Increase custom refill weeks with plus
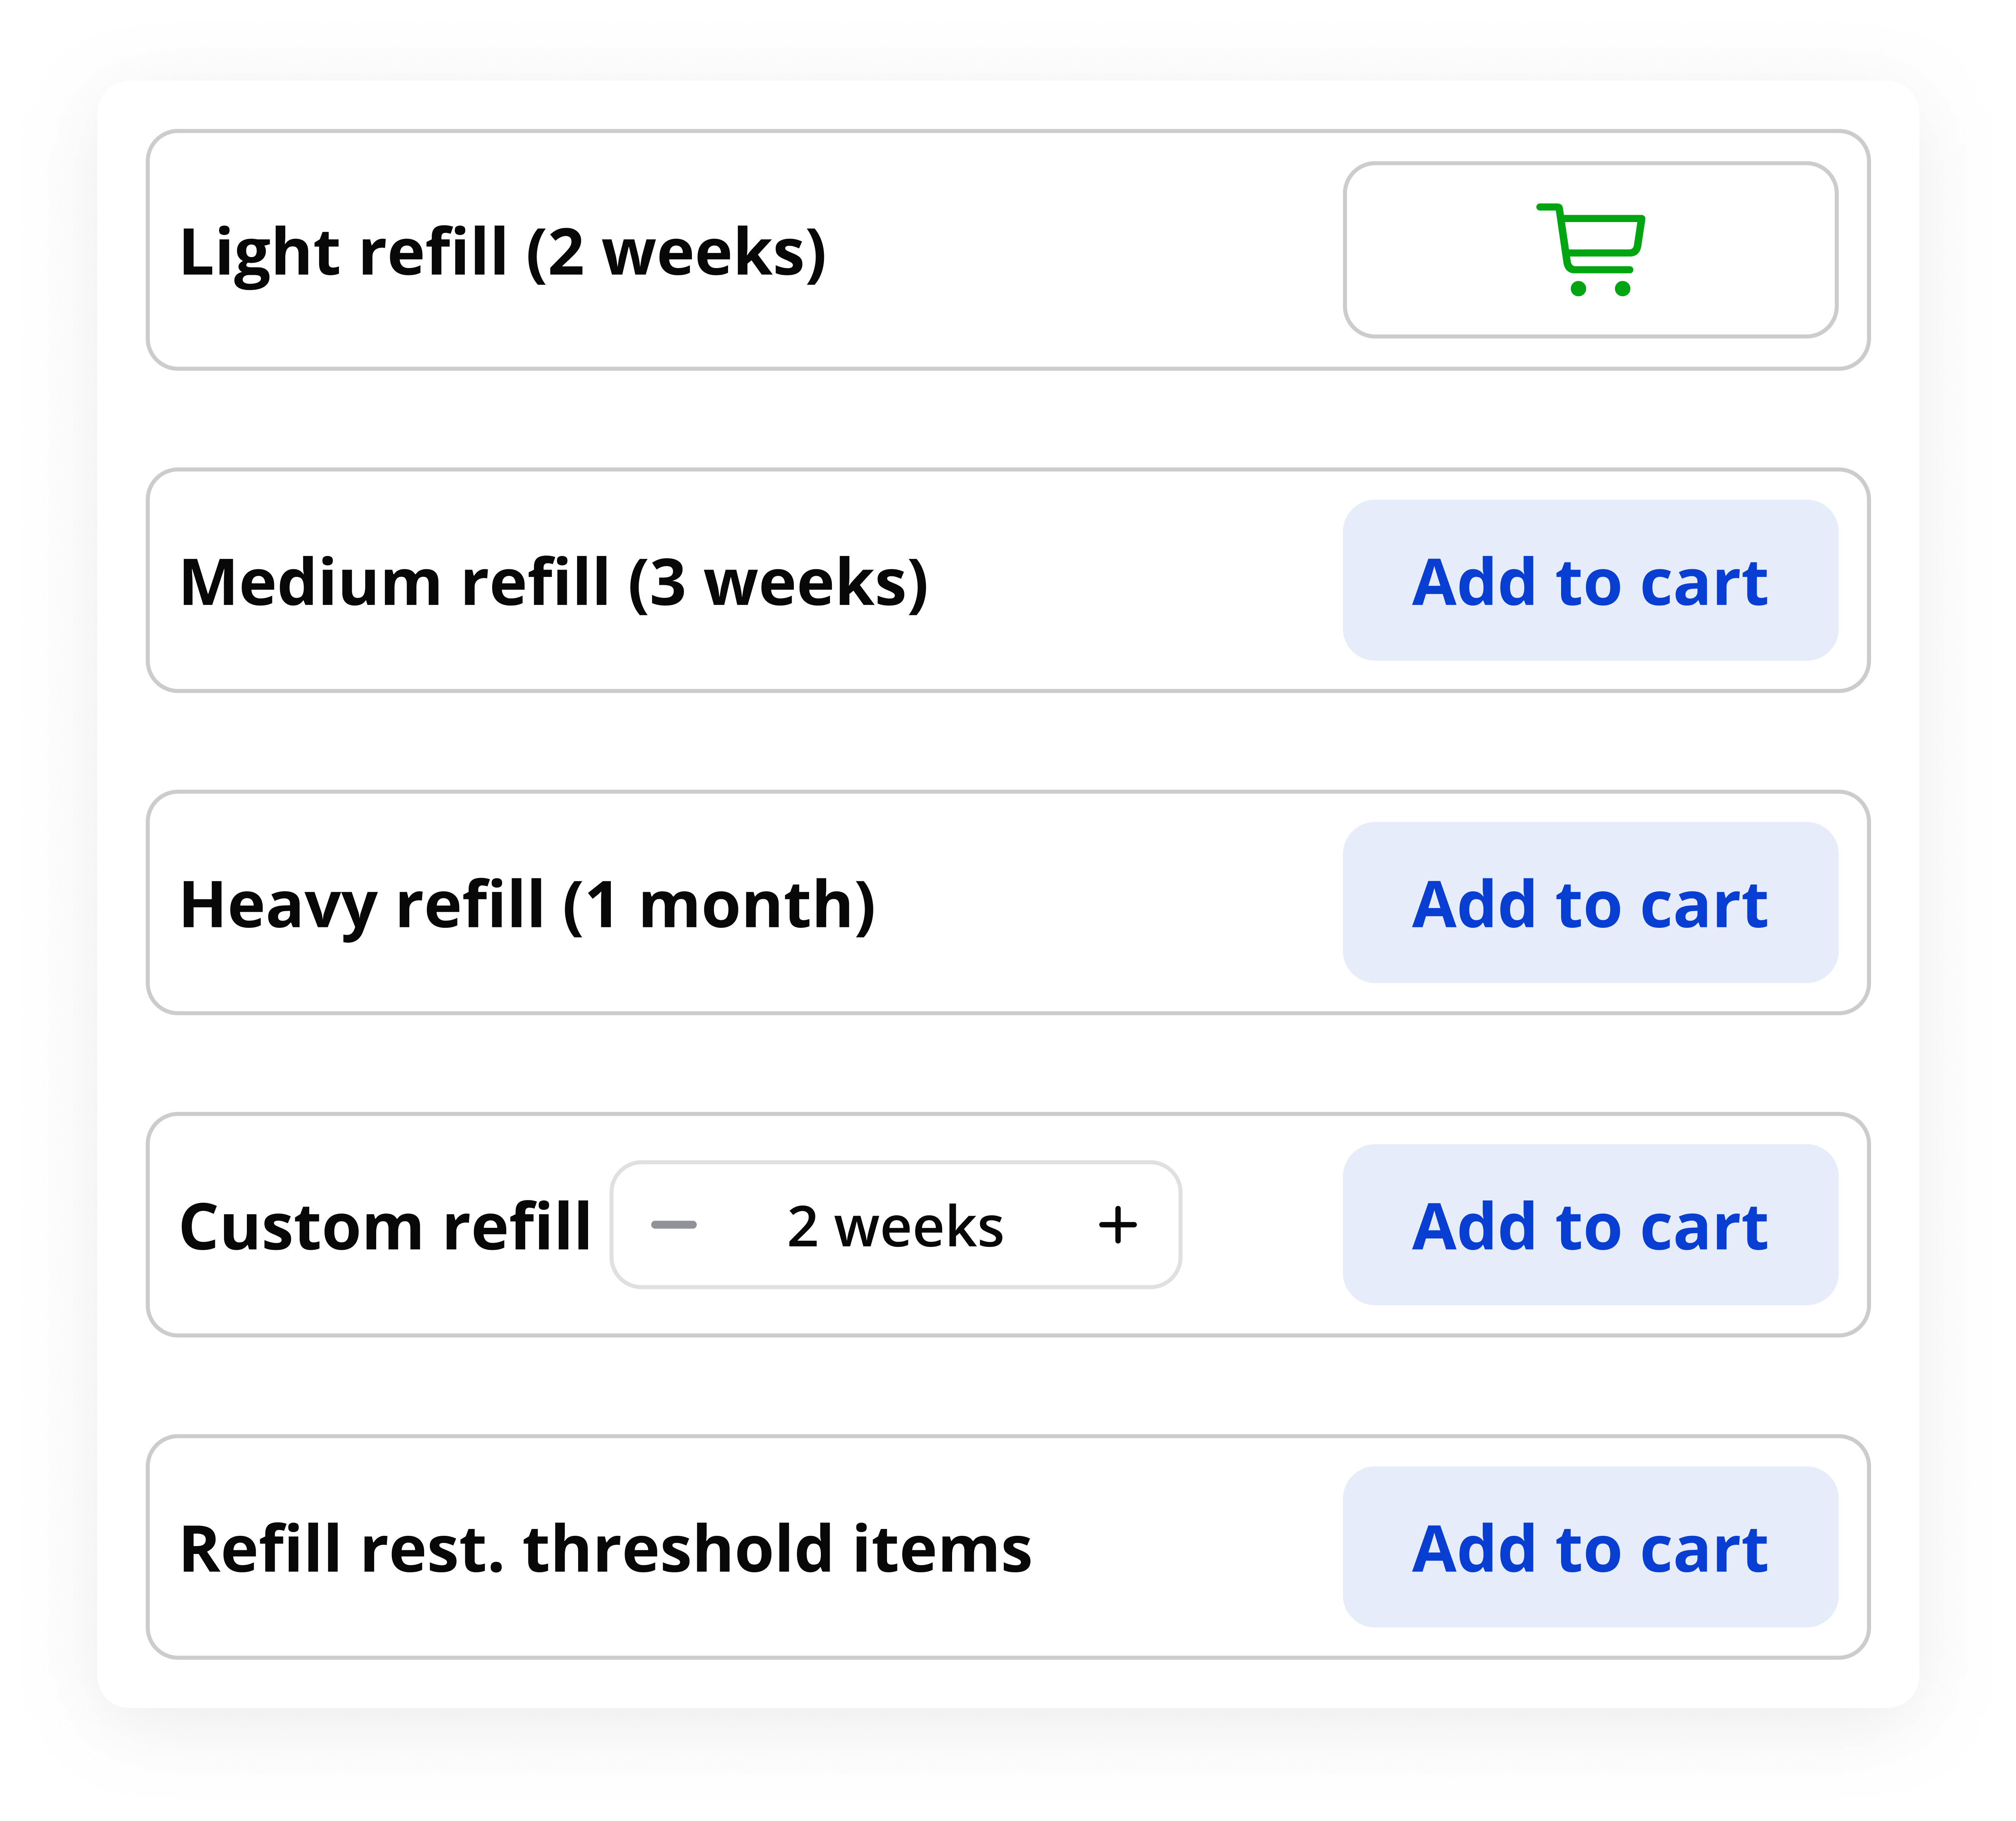 click(x=1117, y=1224)
